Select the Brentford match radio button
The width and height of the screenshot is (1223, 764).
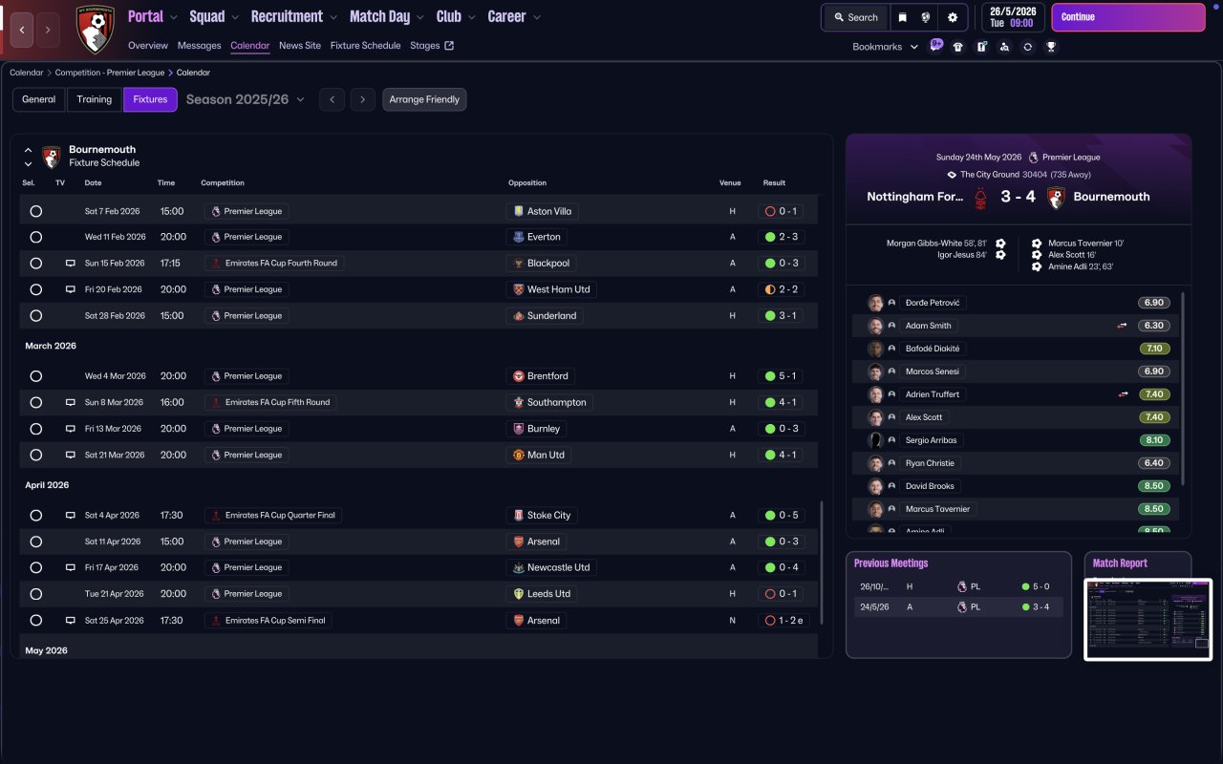tap(36, 376)
